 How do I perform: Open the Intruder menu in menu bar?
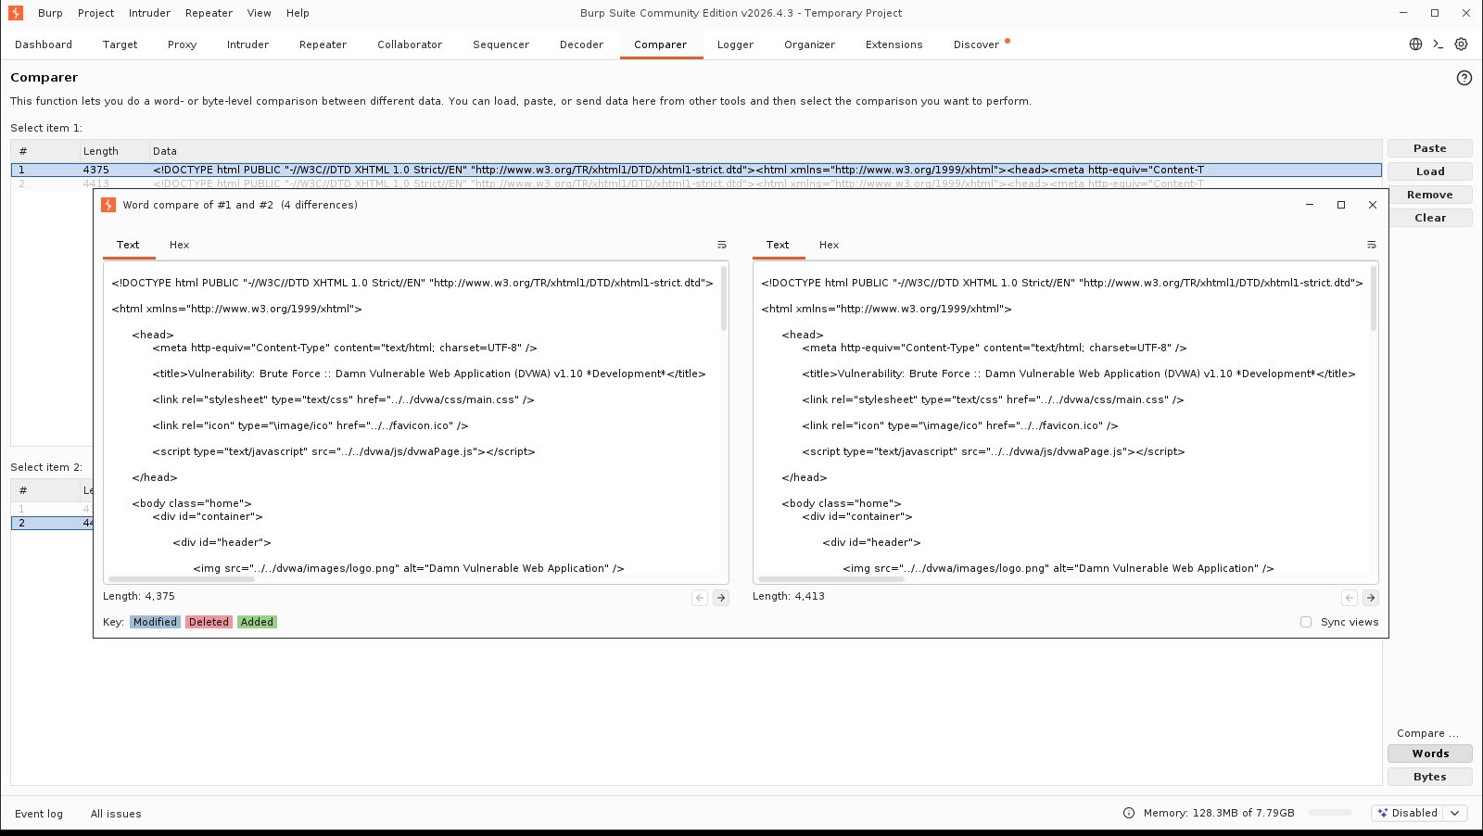click(x=149, y=13)
